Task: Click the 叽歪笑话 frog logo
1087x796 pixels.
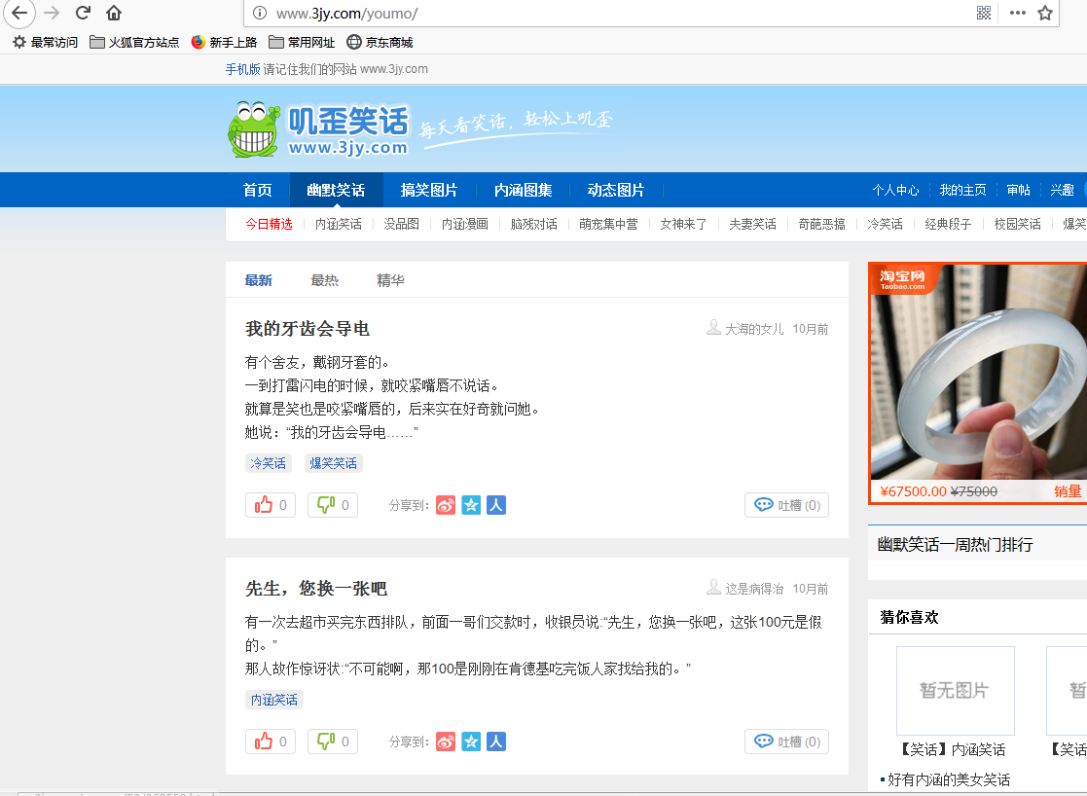Action: click(x=318, y=129)
